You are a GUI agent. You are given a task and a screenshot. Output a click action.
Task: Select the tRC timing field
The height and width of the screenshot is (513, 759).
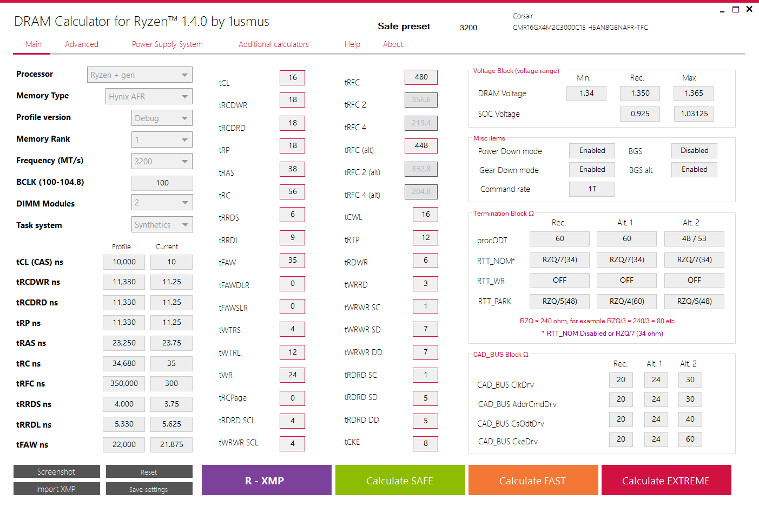292,192
